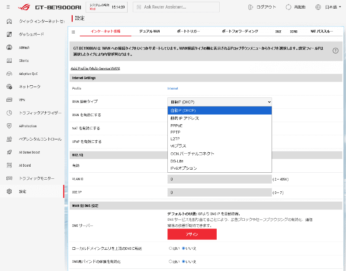Open the Clients sidebar icon
Screen dimensions: 346x271
click(x=9, y=61)
